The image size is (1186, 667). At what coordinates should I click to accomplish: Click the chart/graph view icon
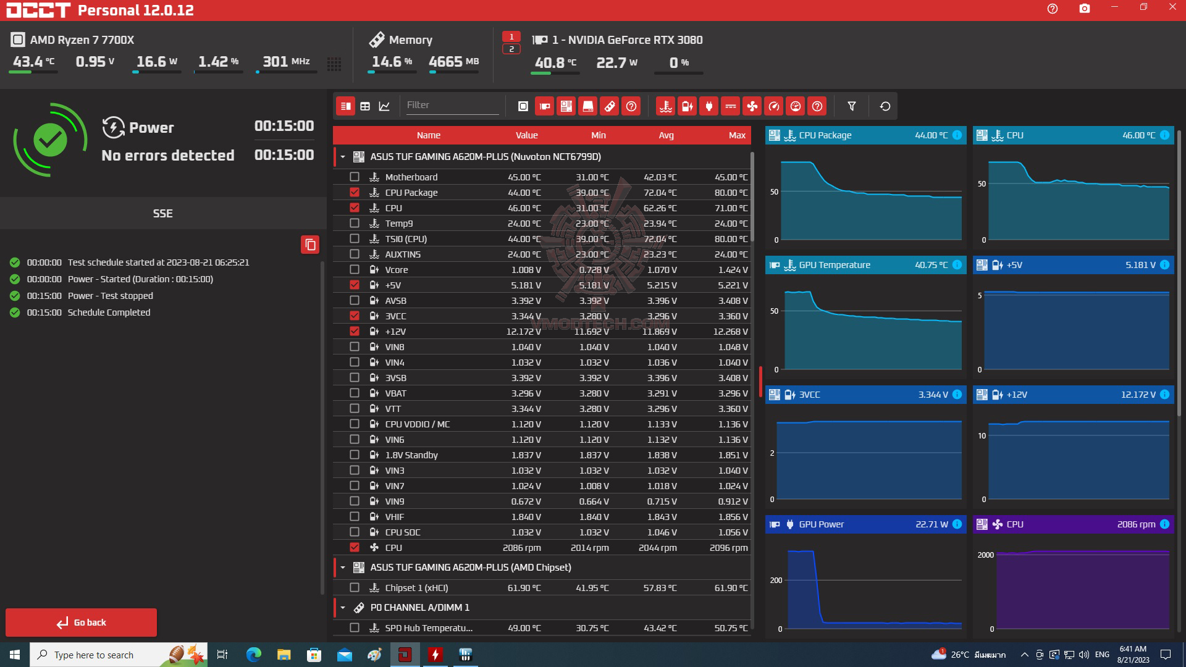(x=385, y=106)
